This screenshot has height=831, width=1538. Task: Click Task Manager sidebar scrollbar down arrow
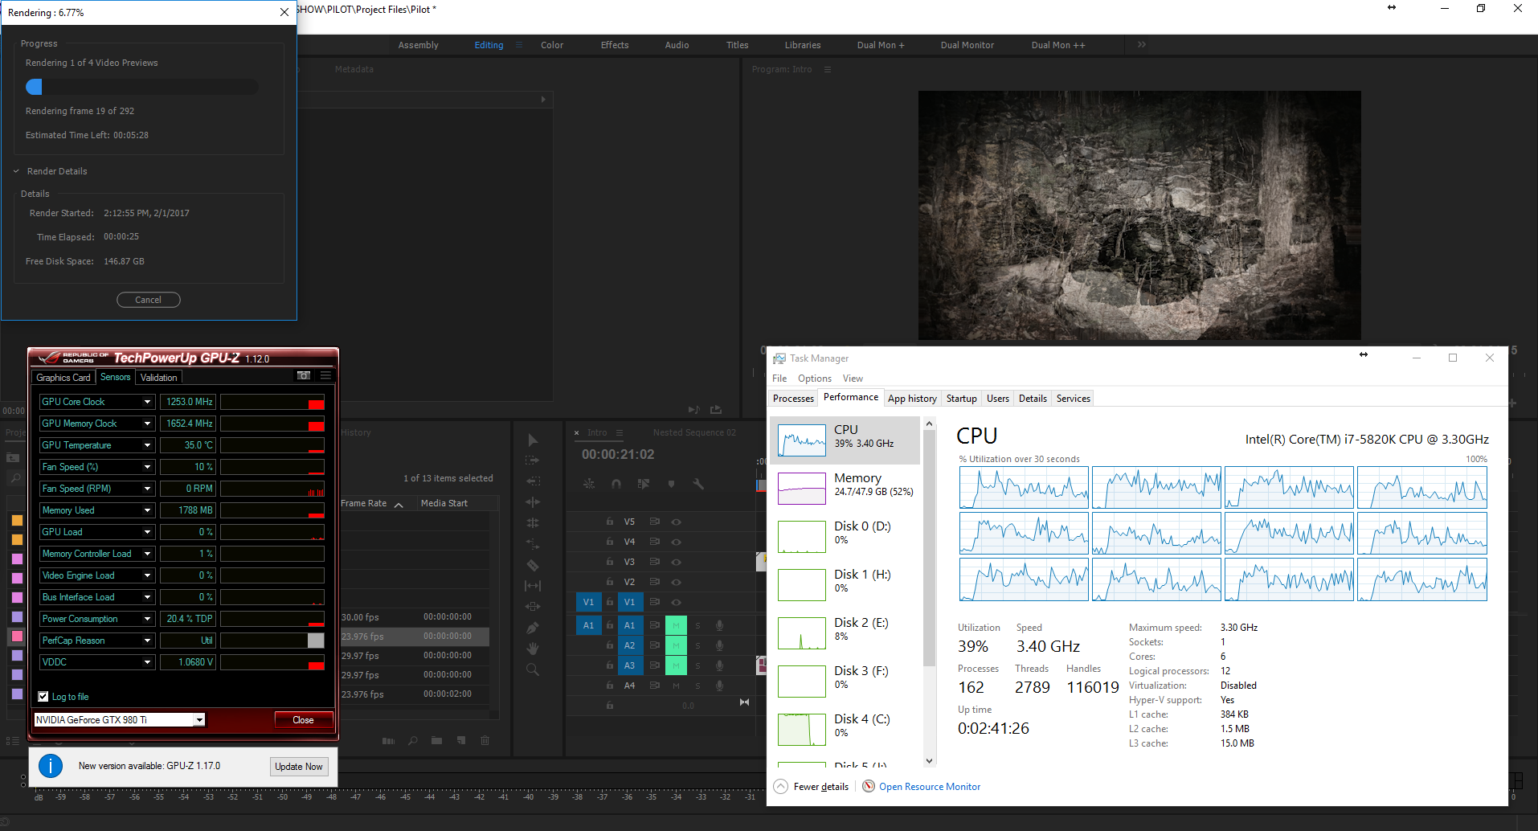[929, 761]
